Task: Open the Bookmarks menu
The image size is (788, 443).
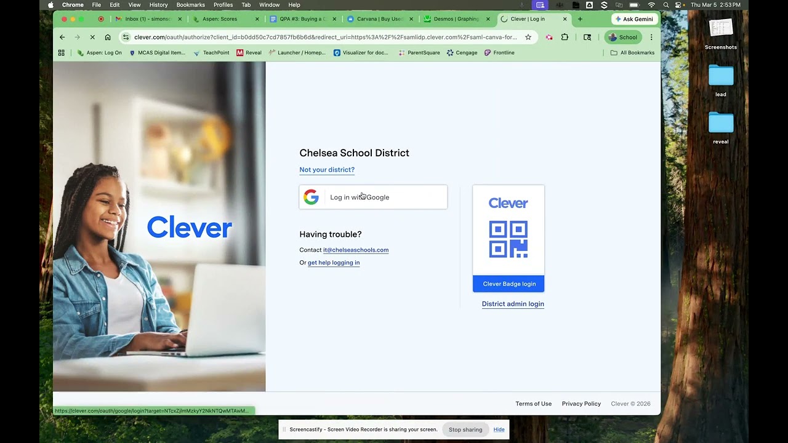Action: pyautogui.click(x=190, y=5)
